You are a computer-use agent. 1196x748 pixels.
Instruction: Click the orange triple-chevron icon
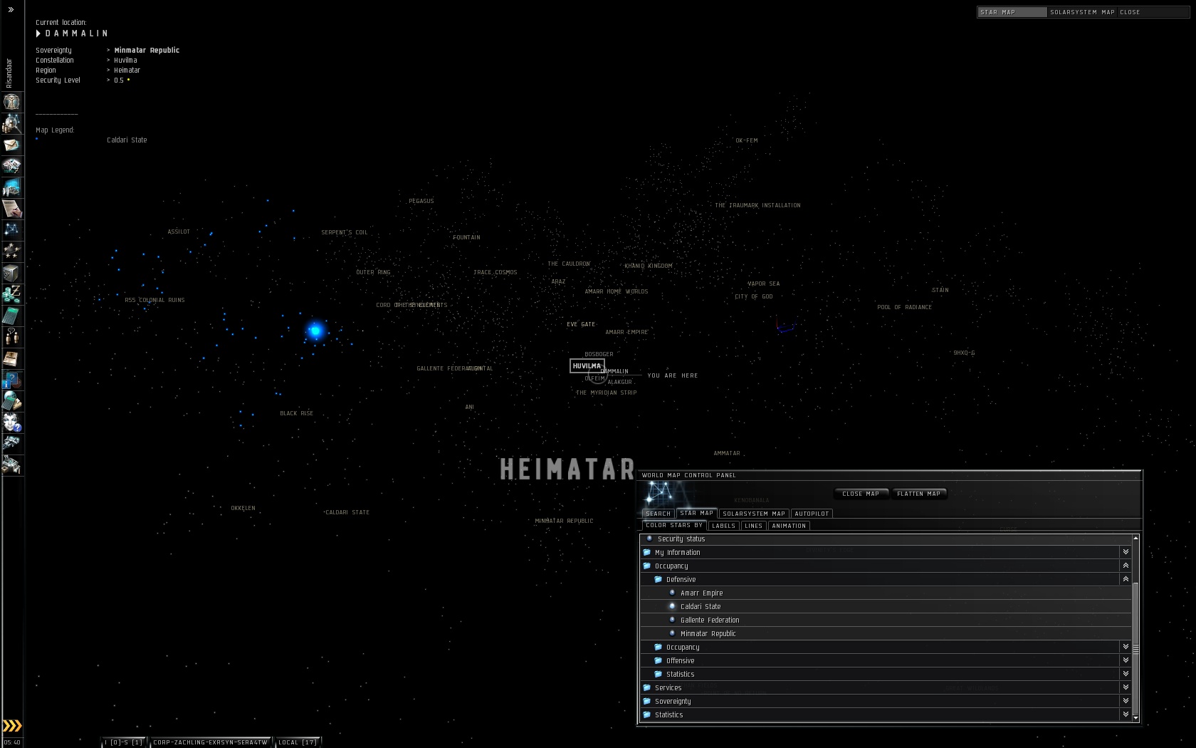(12, 726)
